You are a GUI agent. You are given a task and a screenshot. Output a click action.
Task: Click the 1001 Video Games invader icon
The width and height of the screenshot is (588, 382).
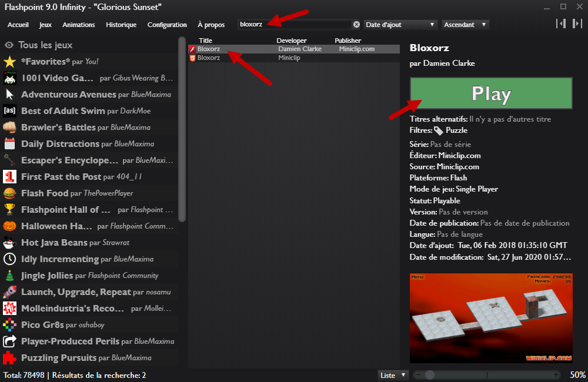10,78
